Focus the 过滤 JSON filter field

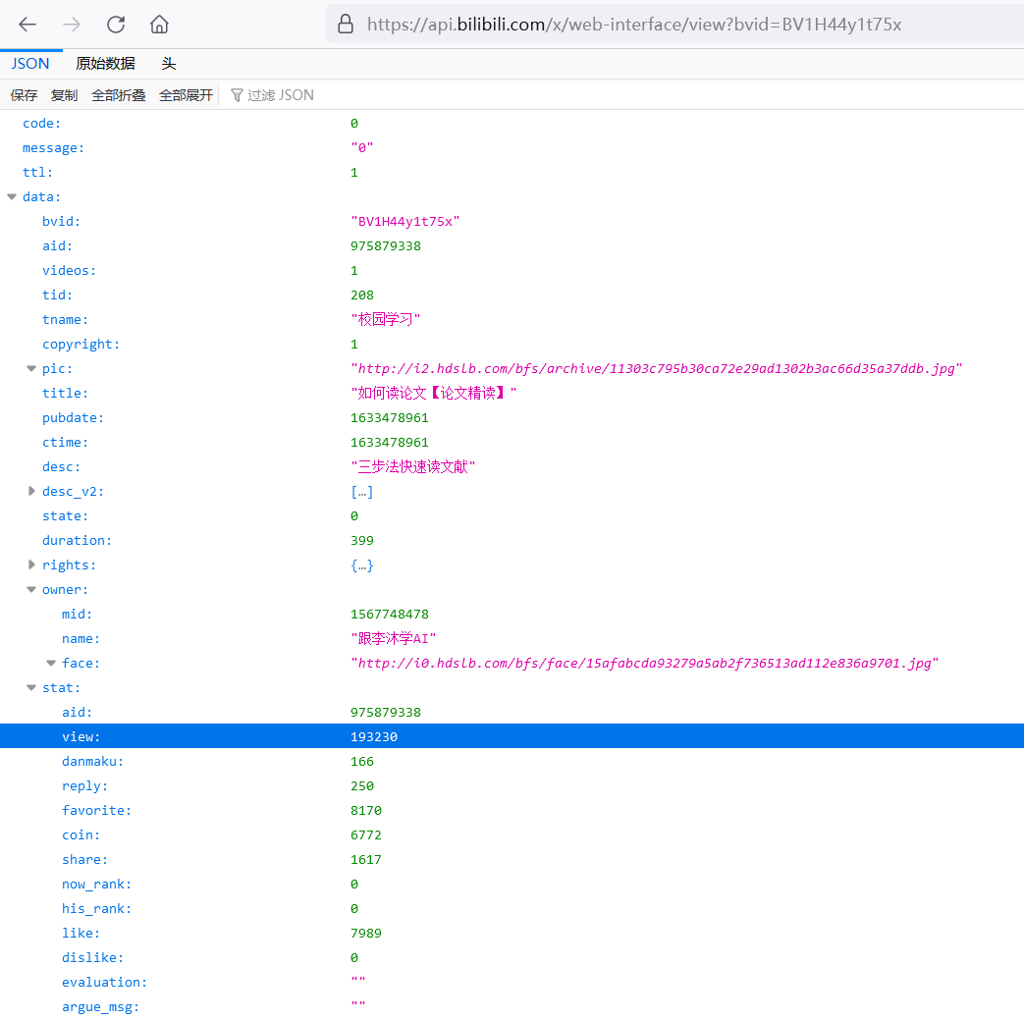coord(280,95)
